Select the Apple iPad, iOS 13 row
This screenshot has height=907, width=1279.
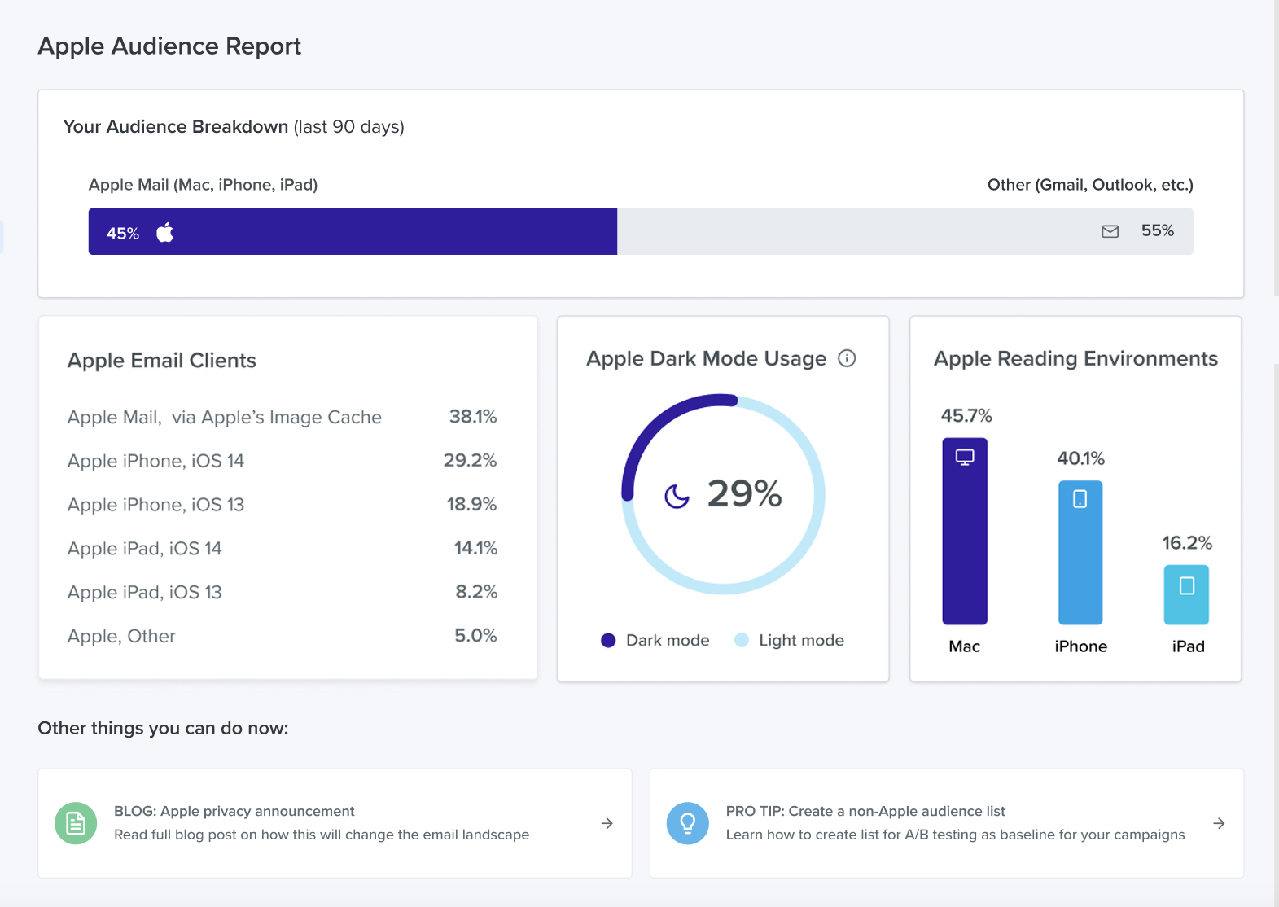click(x=283, y=592)
